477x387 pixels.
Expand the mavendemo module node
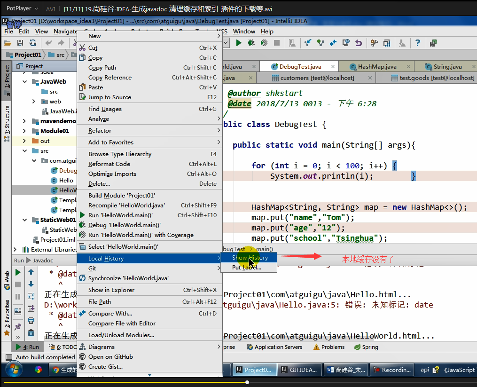pyautogui.click(x=24, y=121)
